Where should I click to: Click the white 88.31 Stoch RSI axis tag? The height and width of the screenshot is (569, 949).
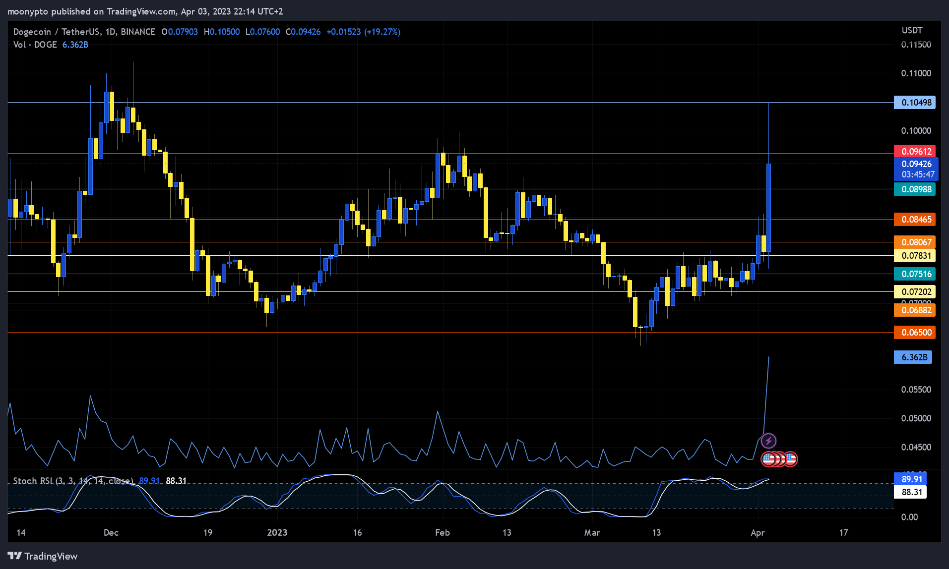coord(910,492)
